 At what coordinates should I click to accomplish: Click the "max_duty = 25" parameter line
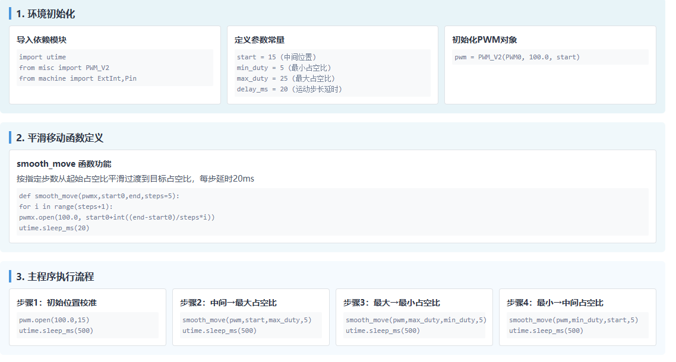(286, 78)
